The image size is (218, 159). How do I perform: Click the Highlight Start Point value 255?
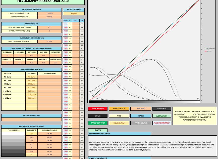tap(49, 27)
